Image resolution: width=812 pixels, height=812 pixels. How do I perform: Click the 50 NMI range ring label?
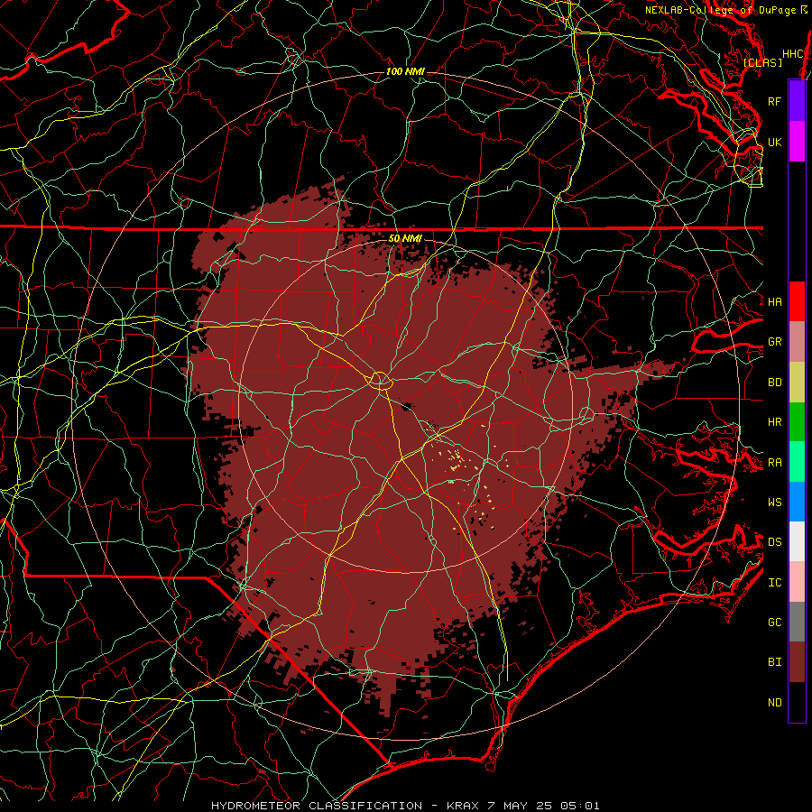[x=405, y=238]
